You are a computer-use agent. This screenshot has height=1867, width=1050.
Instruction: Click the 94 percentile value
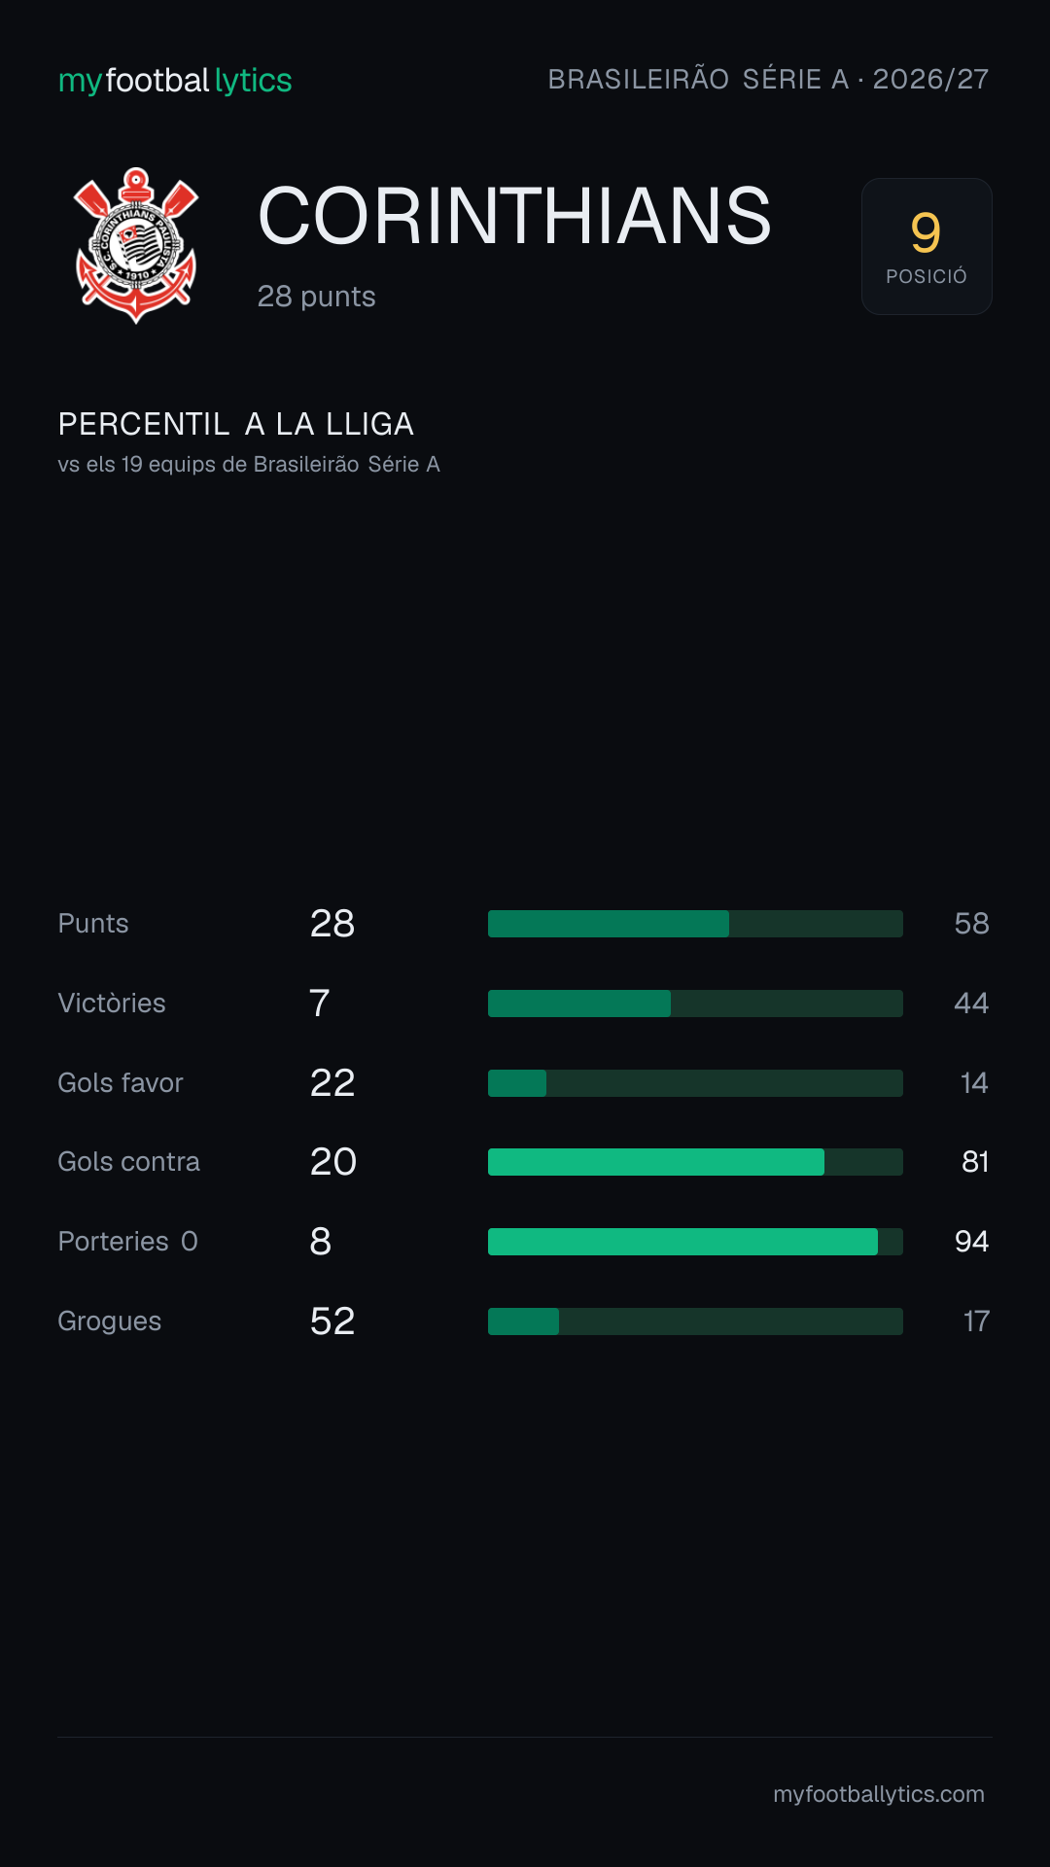click(971, 1242)
